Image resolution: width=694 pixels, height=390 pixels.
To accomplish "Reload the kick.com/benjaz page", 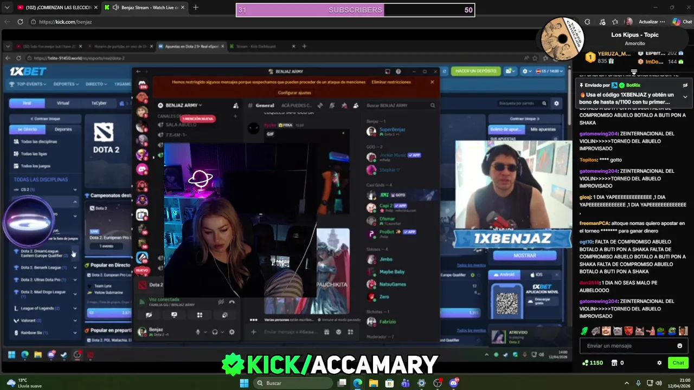I will (20, 22).
